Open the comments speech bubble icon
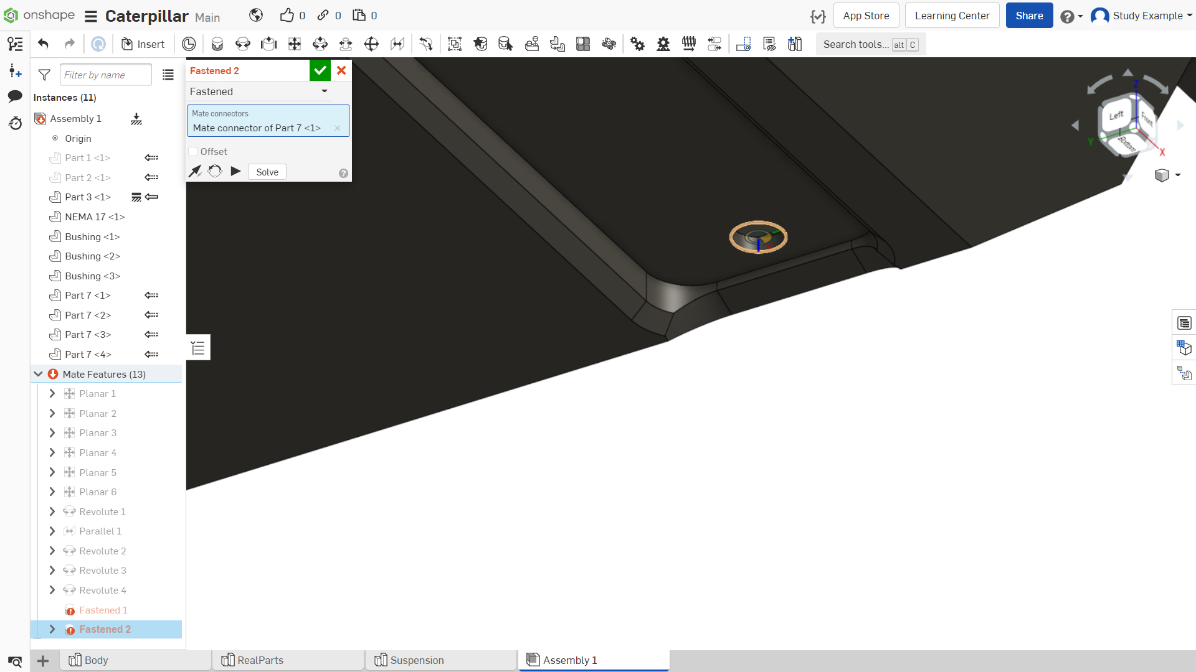 click(x=15, y=96)
